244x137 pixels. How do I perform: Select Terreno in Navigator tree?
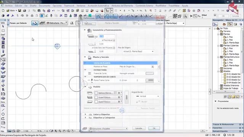227,31
